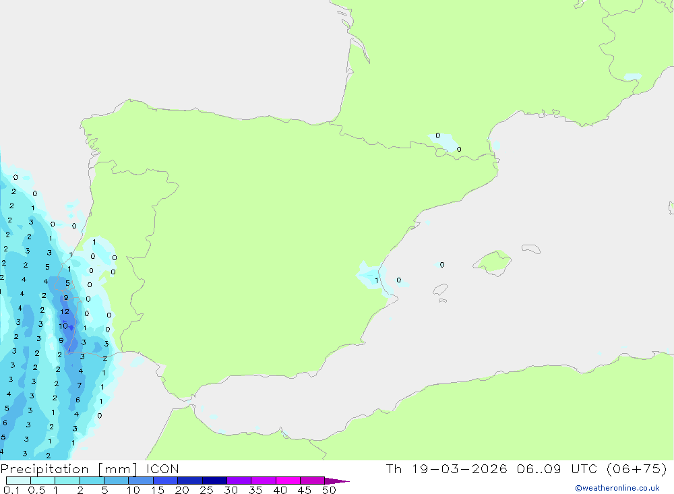Click the legend label '50'
This screenshot has height=494, width=674.
tap(329, 490)
